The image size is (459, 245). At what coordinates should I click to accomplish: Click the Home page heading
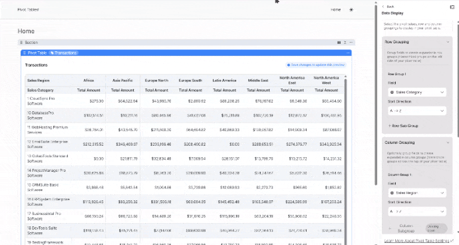(x=26, y=31)
